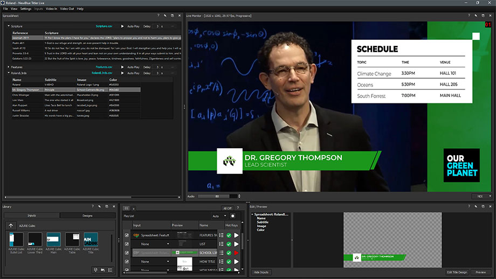This screenshot has height=279, width=496.
Task: Click the playlist record circle button
Action: tap(233, 216)
